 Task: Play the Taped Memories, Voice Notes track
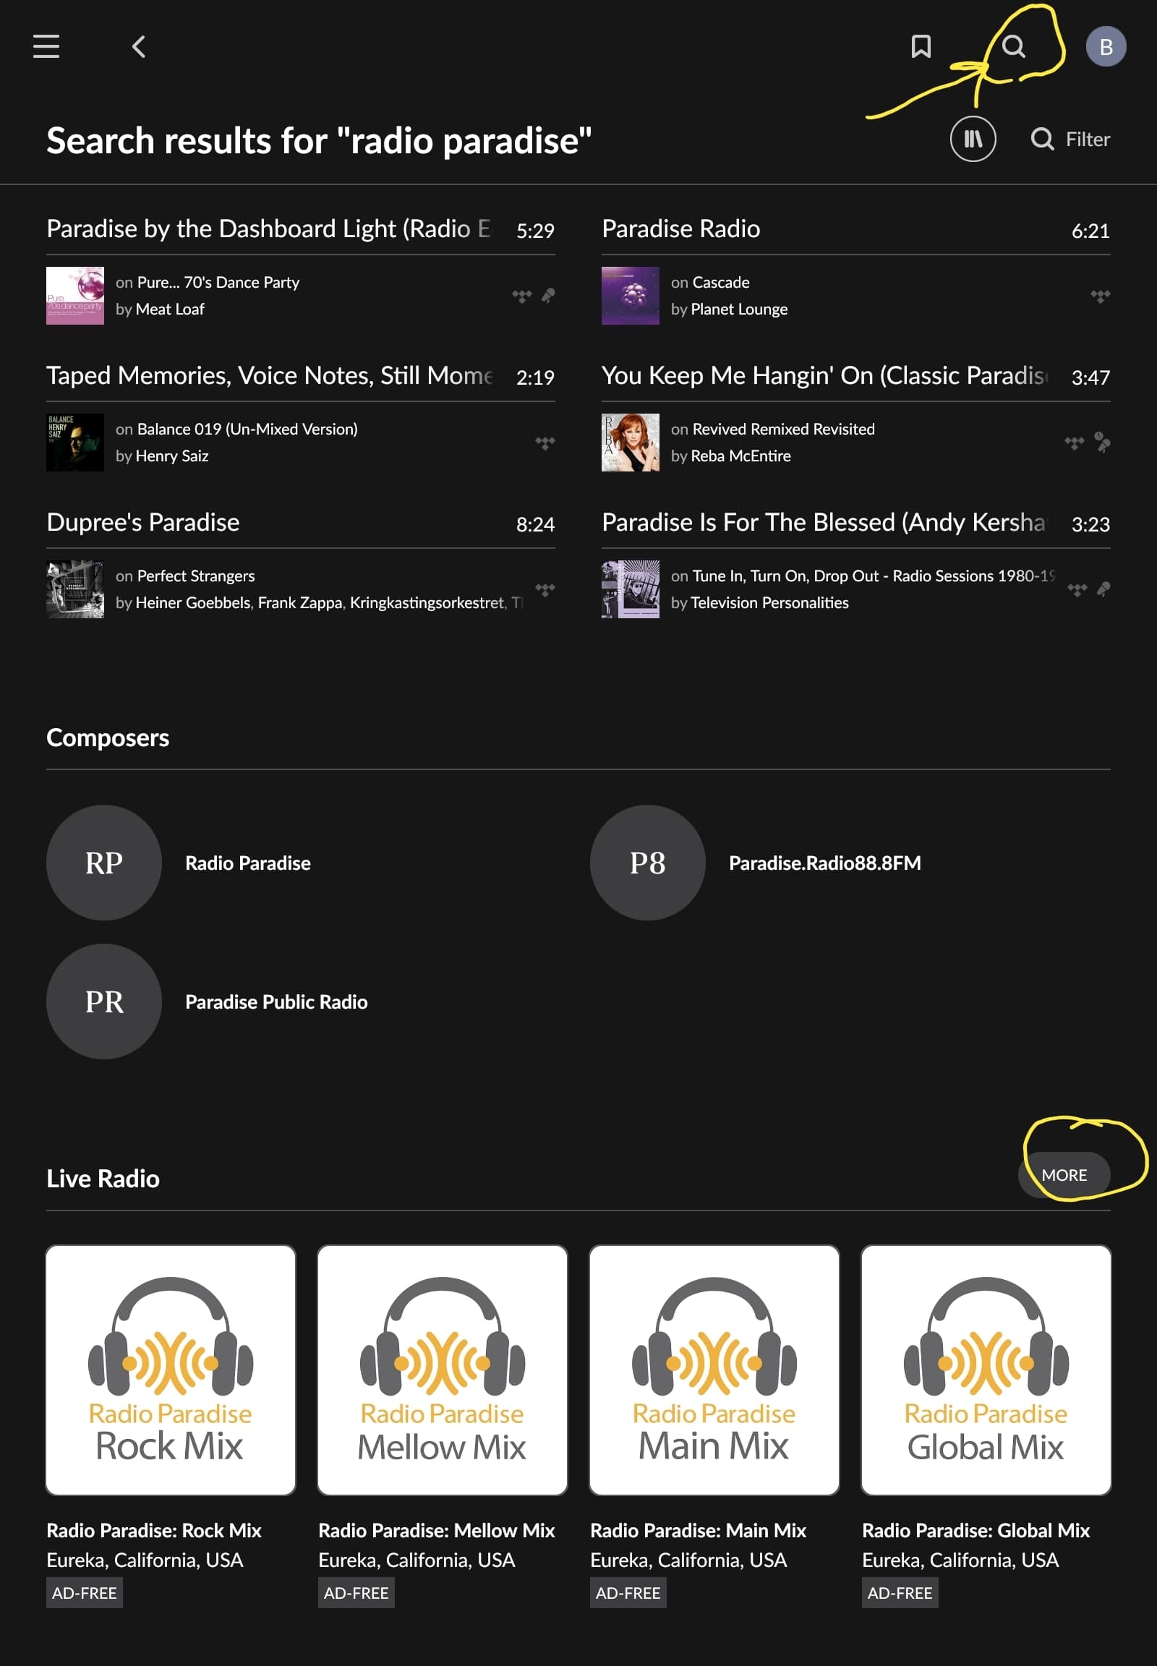[x=270, y=375]
